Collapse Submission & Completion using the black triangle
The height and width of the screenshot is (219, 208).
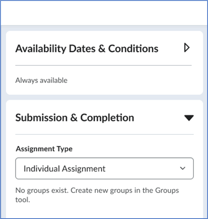(189, 118)
